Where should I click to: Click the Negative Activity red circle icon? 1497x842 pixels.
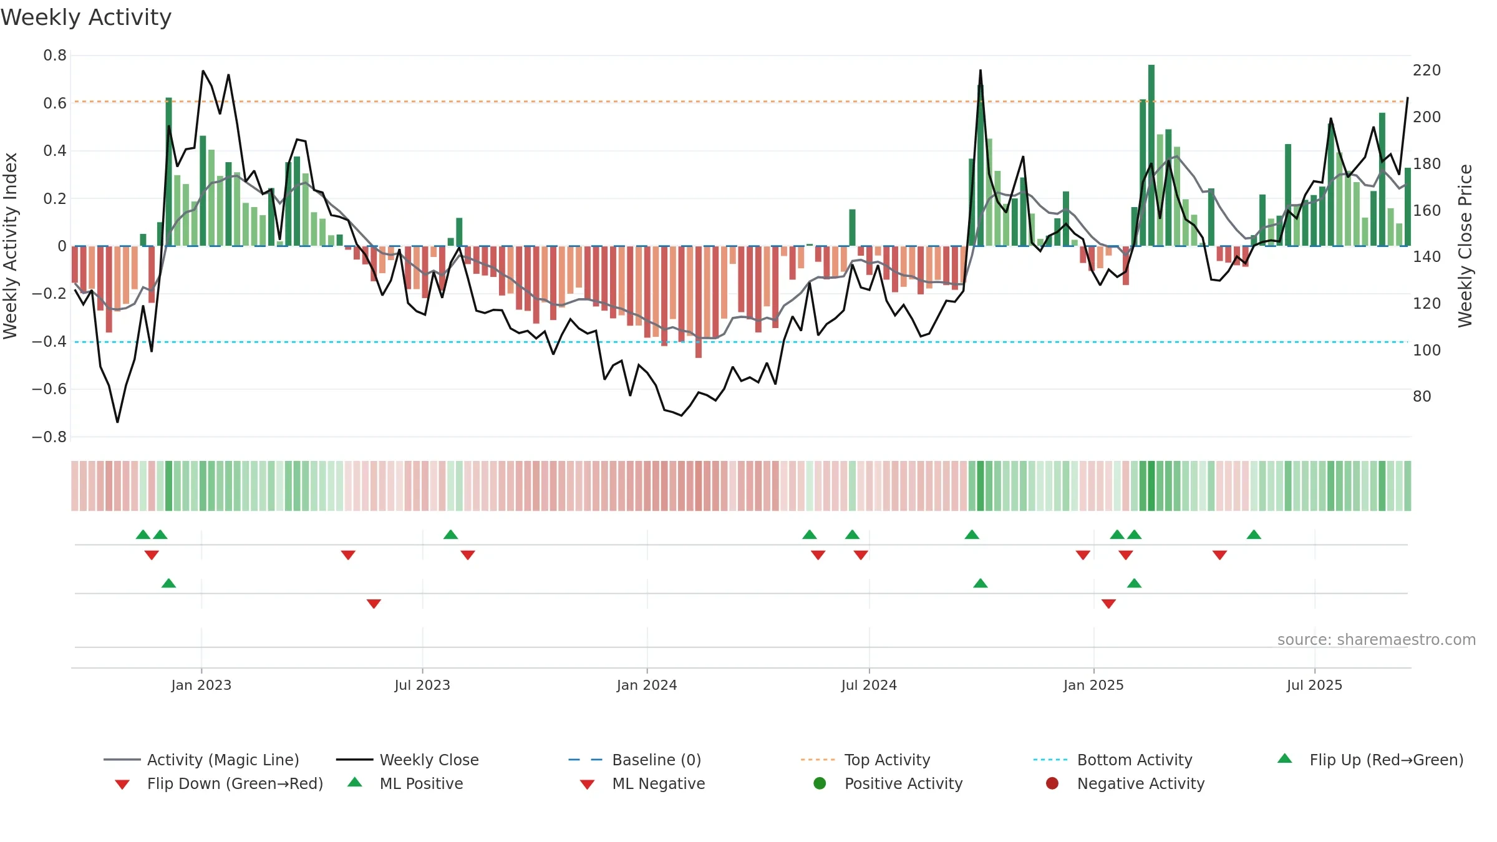1052,783
